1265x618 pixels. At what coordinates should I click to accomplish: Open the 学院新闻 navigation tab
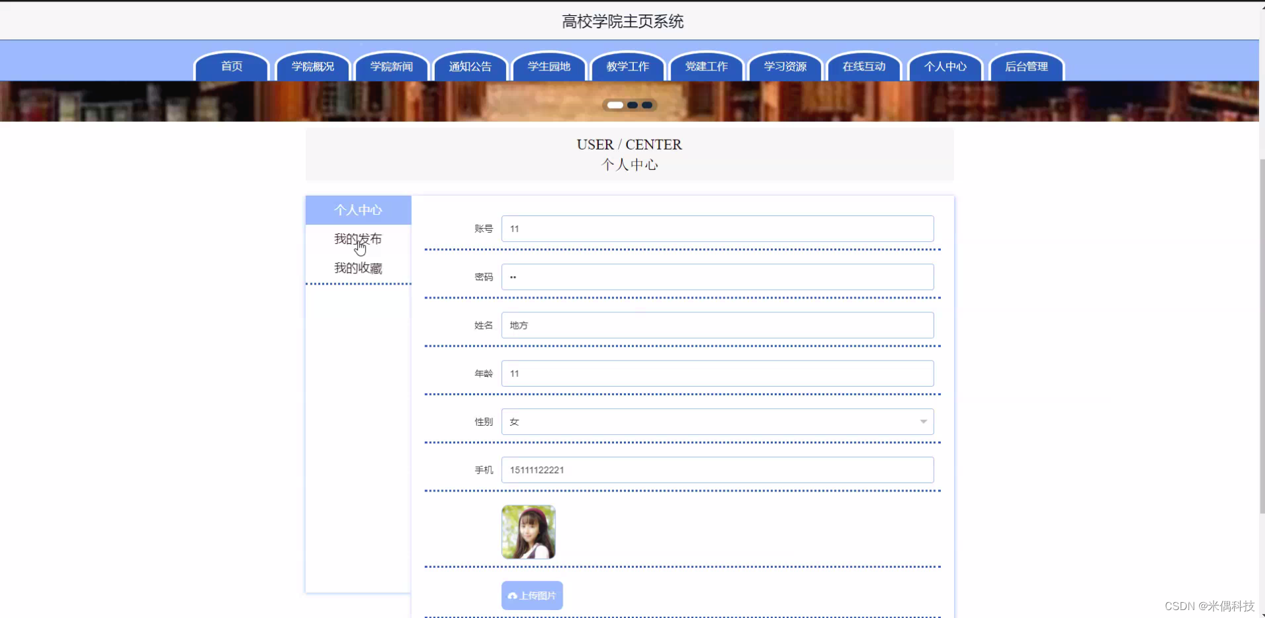coord(391,66)
